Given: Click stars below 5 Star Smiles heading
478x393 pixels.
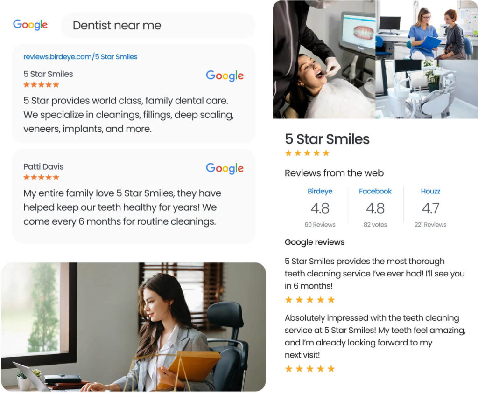Looking at the screenshot, I should tap(307, 153).
